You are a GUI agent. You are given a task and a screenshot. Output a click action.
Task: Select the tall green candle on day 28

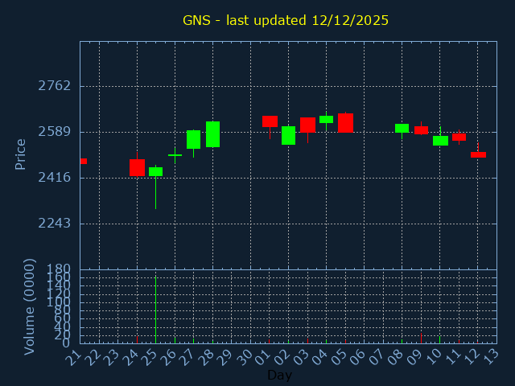click(212, 134)
